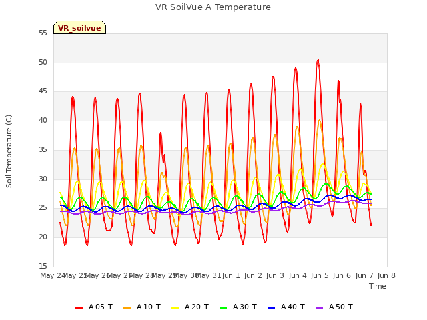Click the VR_soilvue label box
The height and width of the screenshot is (320, 427).
point(79,27)
